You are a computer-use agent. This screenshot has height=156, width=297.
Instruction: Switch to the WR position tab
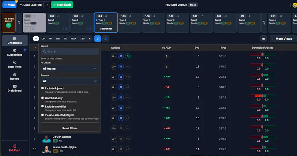pyautogui.click(x=58, y=39)
